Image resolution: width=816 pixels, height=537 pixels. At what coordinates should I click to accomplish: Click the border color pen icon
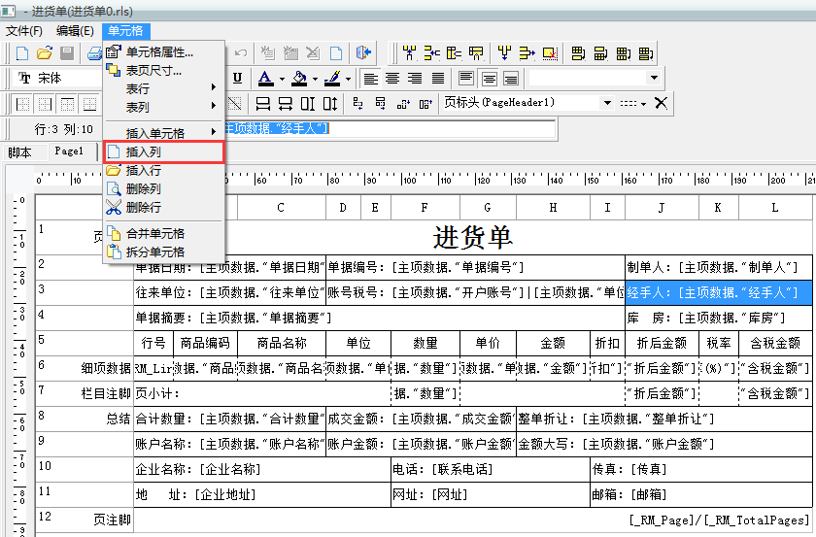click(x=332, y=78)
